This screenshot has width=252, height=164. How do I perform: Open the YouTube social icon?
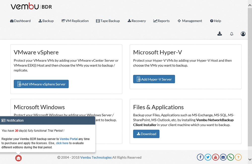(x=215, y=157)
